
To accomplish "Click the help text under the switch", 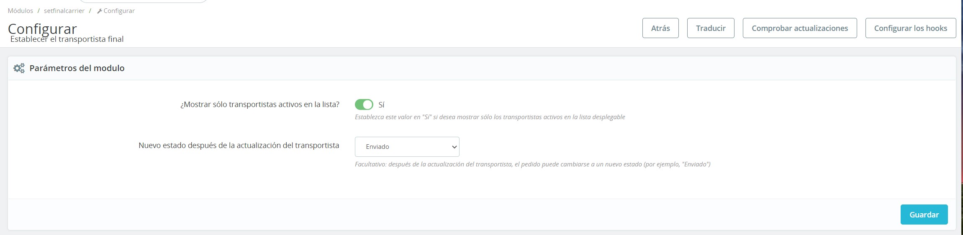I will tap(490, 117).
